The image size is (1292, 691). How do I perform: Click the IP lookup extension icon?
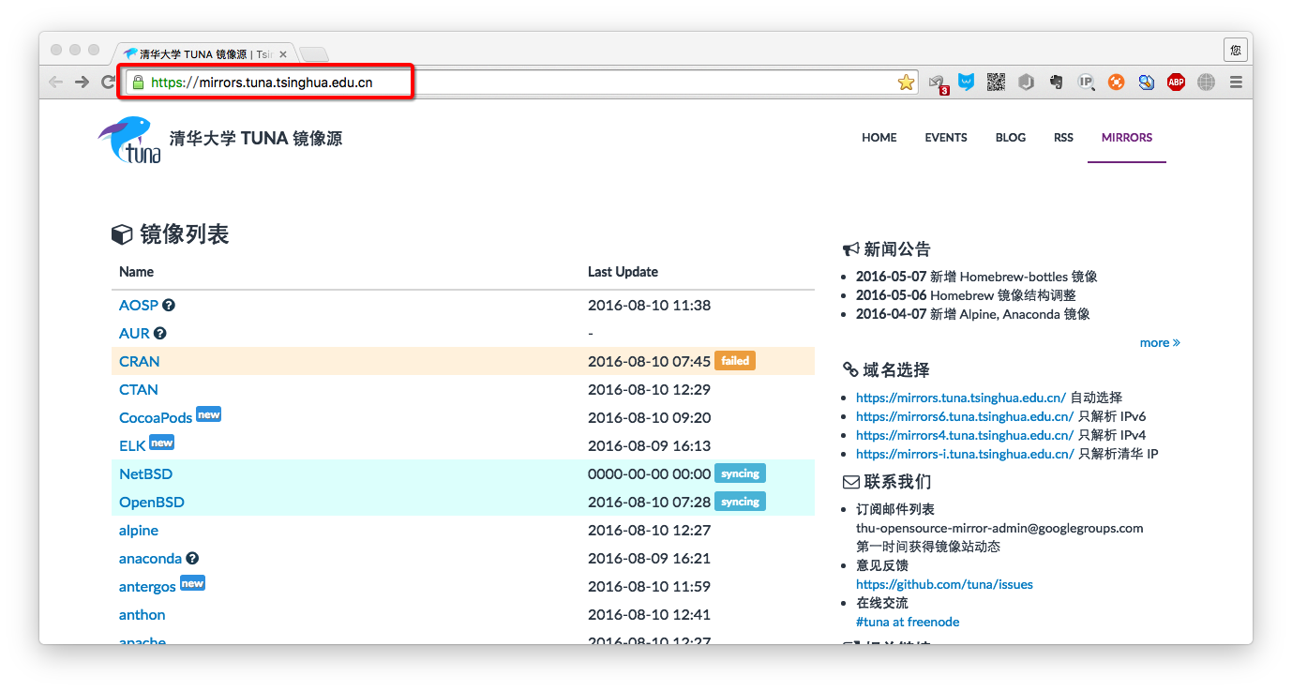(x=1086, y=83)
